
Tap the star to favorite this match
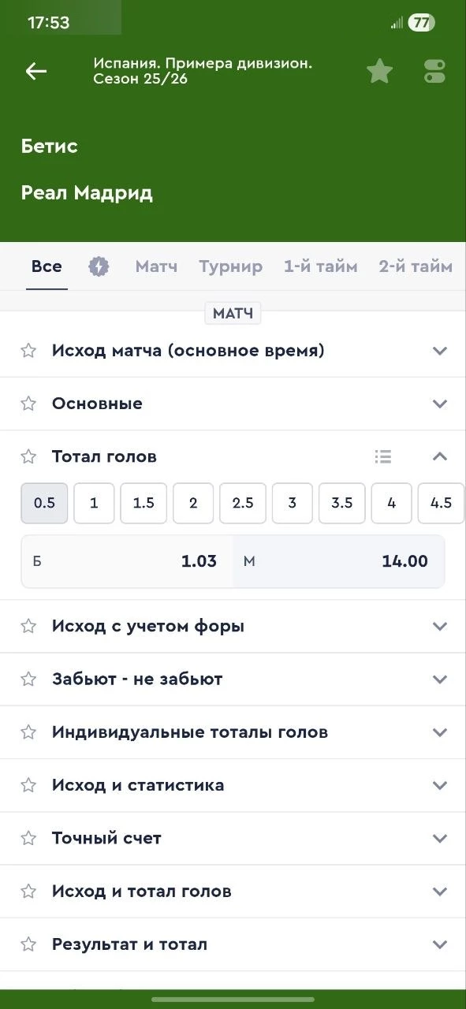tap(379, 71)
